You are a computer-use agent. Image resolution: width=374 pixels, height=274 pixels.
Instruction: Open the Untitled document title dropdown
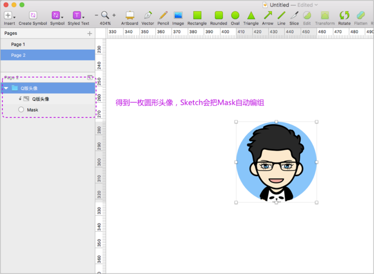coord(316,5)
